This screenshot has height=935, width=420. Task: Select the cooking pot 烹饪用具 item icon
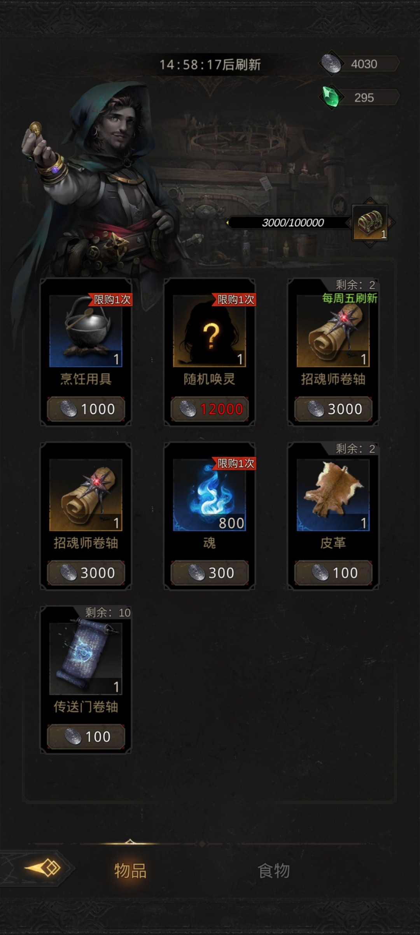[86, 331]
